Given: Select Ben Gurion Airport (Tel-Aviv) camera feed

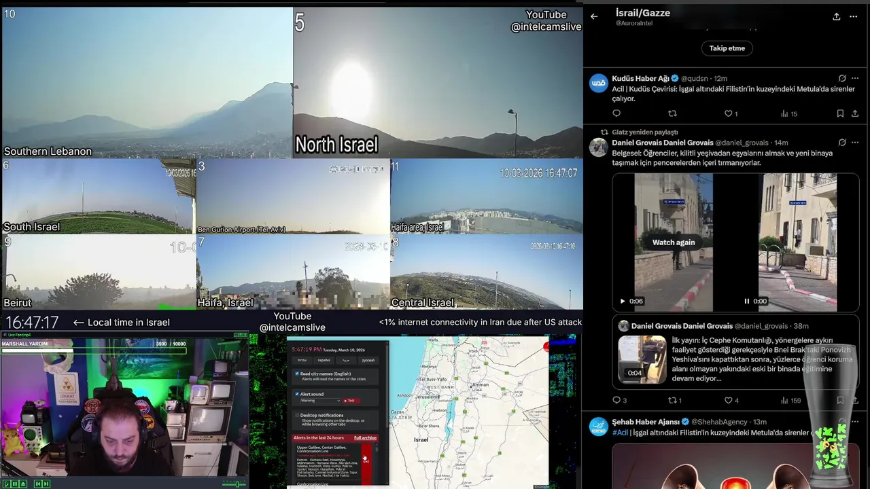Looking at the screenshot, I should (293, 196).
